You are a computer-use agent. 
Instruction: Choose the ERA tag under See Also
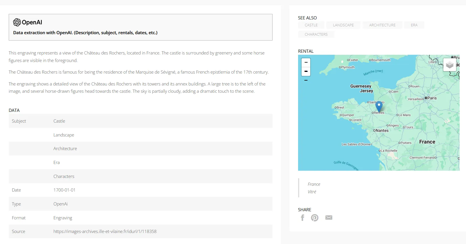tap(414, 25)
